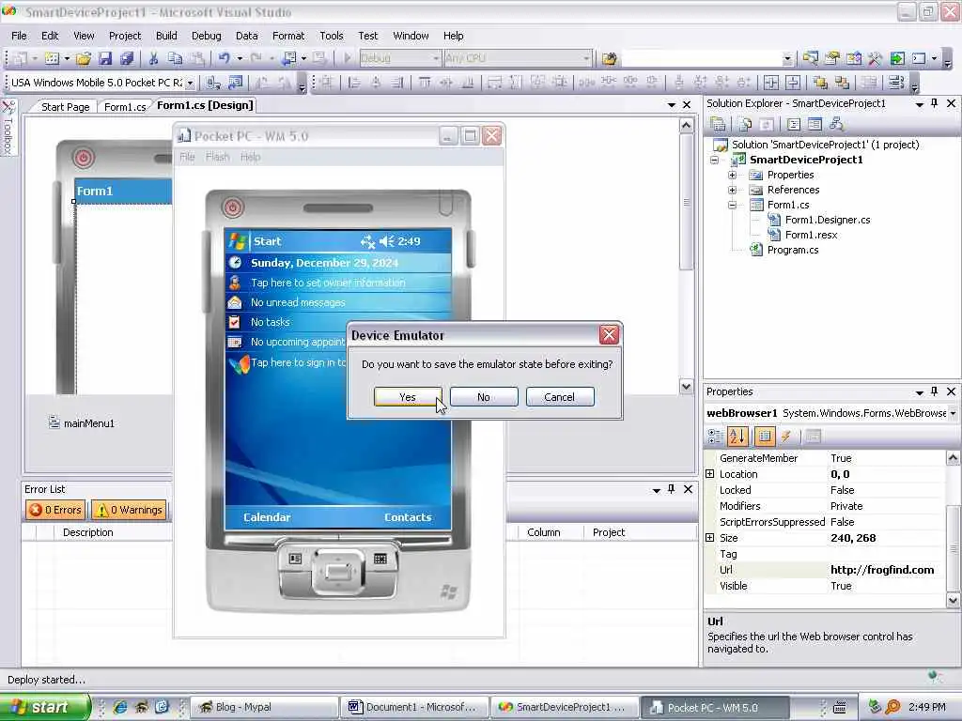The width and height of the screenshot is (962, 721).
Task: Open the Toolbox via hammer-wrench icon
Action: coord(876,58)
